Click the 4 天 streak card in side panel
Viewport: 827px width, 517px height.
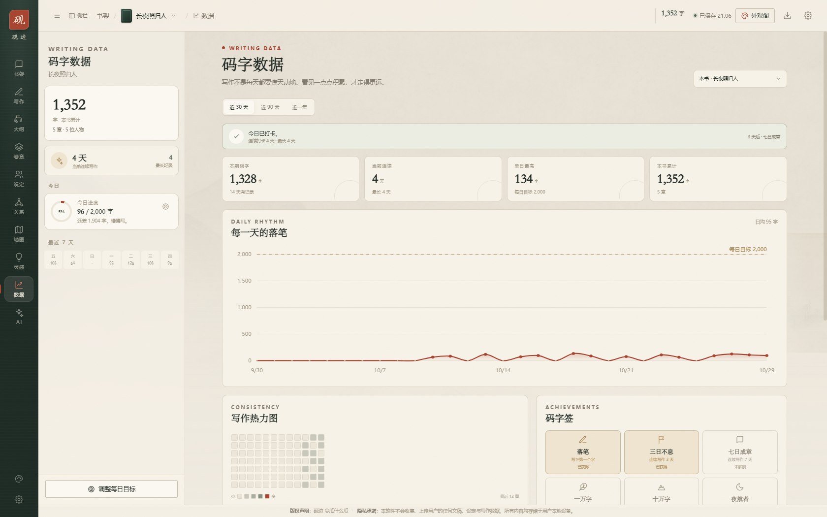[111, 161]
